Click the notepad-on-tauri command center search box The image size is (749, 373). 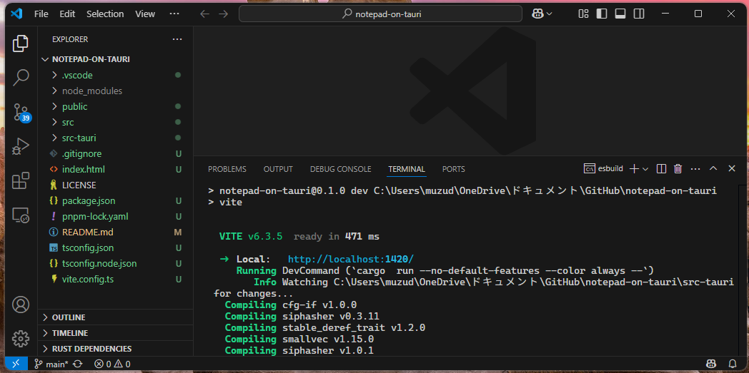point(380,14)
